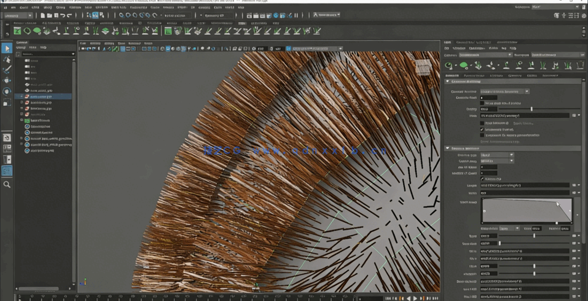Select the highlighted item in the Outliner
This screenshot has width=588, height=301.
pyautogui.click(x=41, y=96)
